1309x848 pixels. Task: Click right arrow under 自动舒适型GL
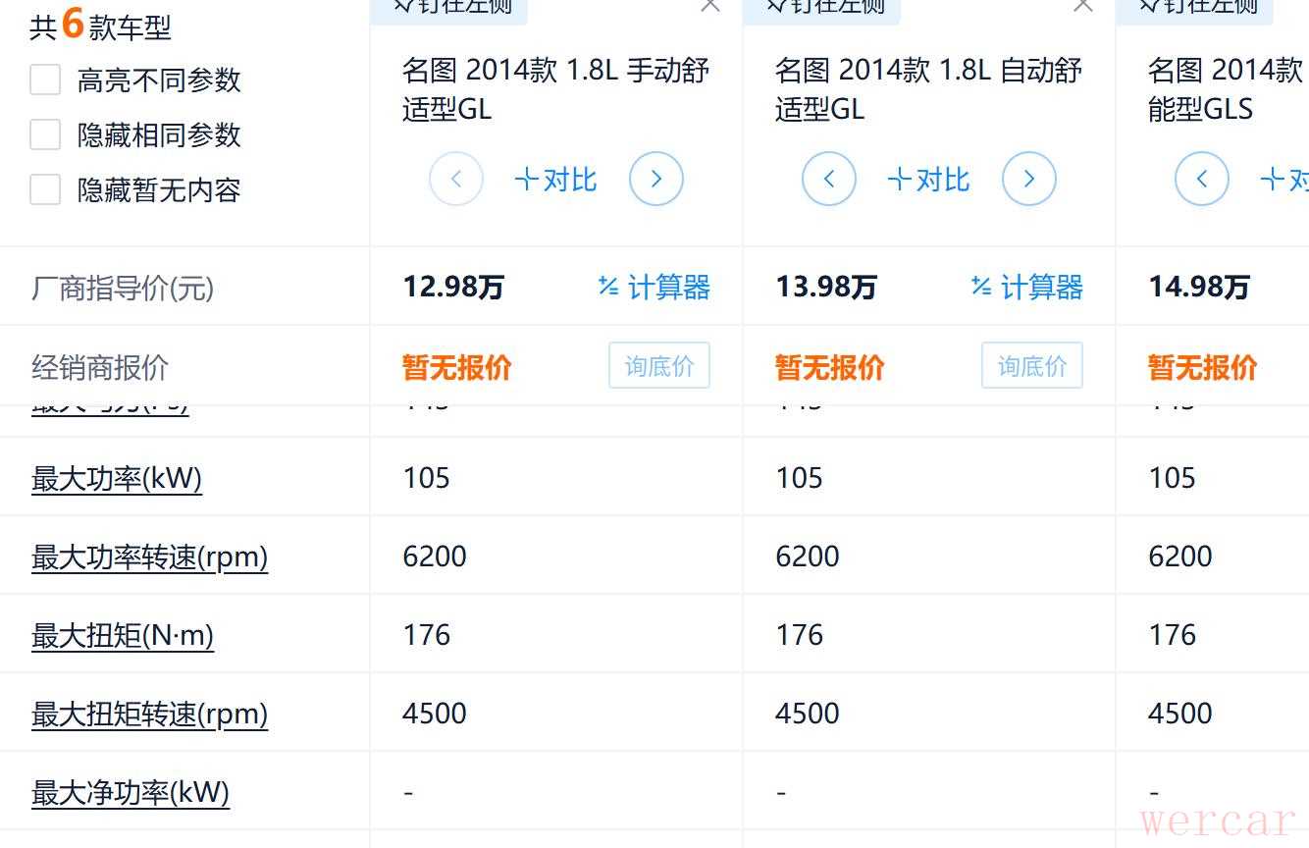pyautogui.click(x=1028, y=179)
